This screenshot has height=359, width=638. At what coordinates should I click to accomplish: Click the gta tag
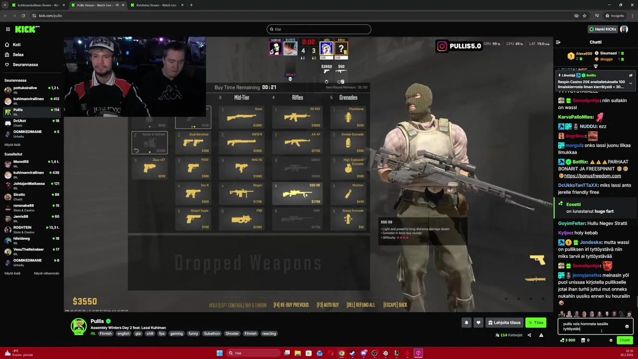138,334
